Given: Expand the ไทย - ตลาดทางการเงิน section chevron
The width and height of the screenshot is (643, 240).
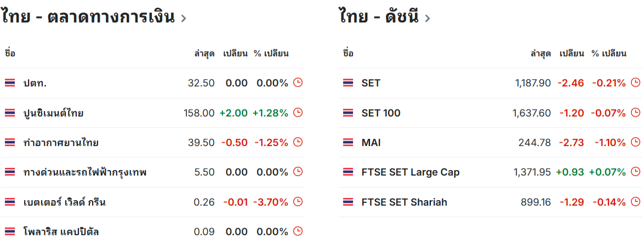Looking at the screenshot, I should [x=183, y=19].
